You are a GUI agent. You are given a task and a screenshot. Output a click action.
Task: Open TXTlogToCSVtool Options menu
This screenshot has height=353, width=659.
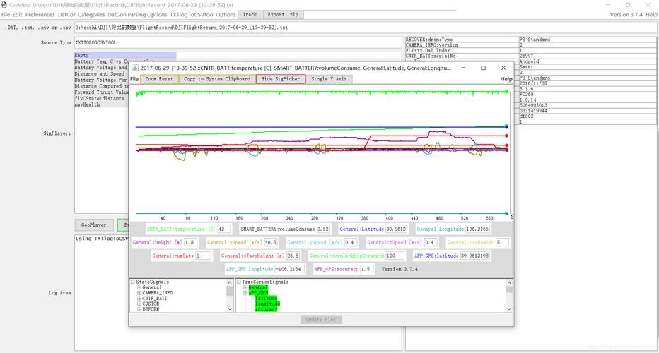point(203,14)
